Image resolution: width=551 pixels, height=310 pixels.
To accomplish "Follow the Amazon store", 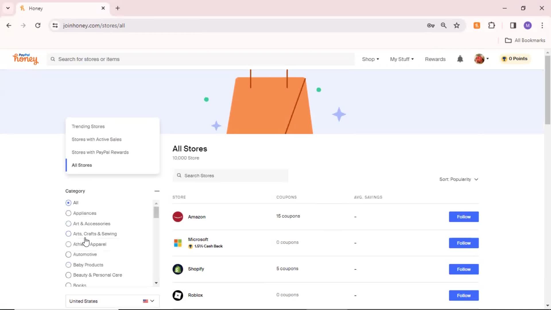I will click(463, 217).
